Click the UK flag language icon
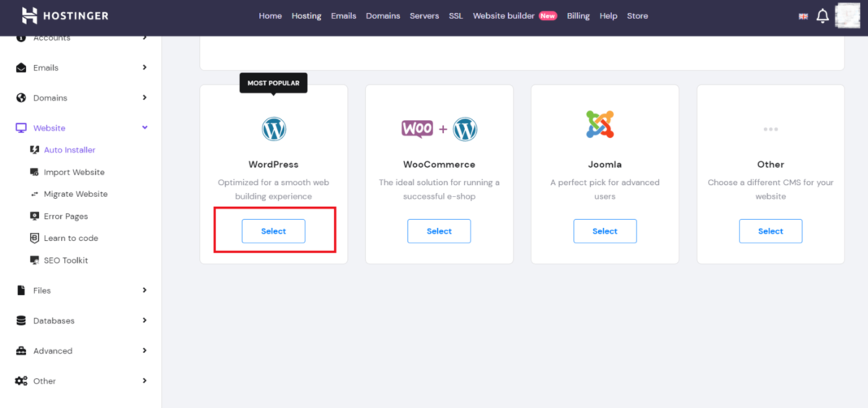This screenshot has width=868, height=408. [x=803, y=16]
